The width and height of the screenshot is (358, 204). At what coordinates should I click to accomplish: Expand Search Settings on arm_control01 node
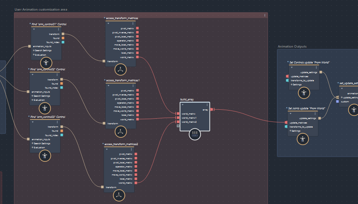(34, 50)
